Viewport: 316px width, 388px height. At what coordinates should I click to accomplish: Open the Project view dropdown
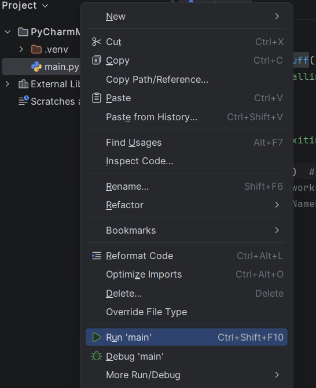point(25,5)
